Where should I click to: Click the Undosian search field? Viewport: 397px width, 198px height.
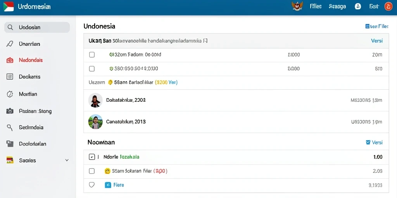[x=37, y=27]
